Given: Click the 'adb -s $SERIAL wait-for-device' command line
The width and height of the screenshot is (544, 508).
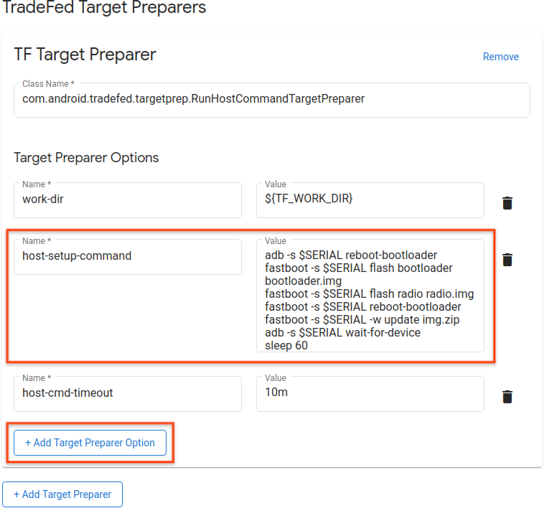Looking at the screenshot, I should coord(342,332).
